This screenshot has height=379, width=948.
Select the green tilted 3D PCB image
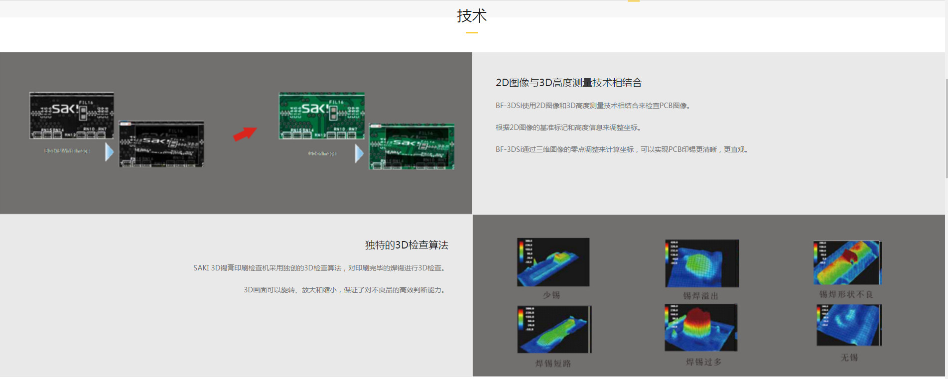pyautogui.click(x=411, y=146)
